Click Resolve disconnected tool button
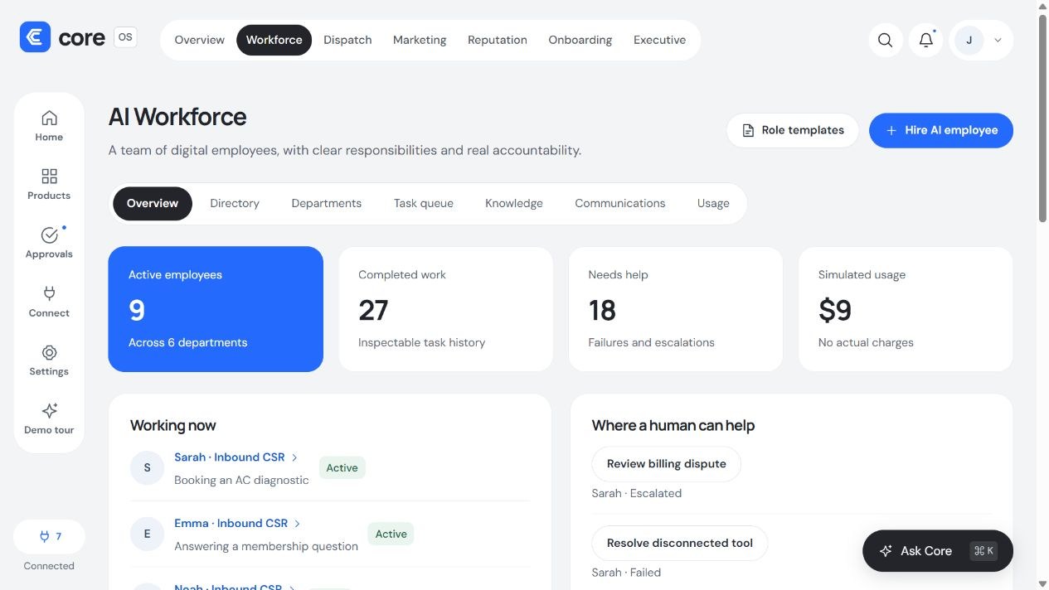Screen dimensions: 1049x590 pos(680,544)
